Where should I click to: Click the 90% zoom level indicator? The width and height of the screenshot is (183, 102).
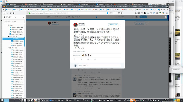pyautogui.click(x=111, y=13)
